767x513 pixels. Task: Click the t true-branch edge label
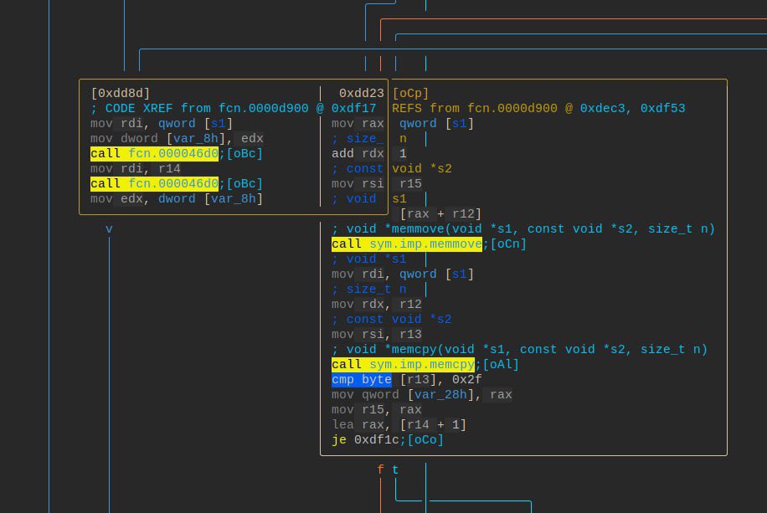pyautogui.click(x=394, y=469)
